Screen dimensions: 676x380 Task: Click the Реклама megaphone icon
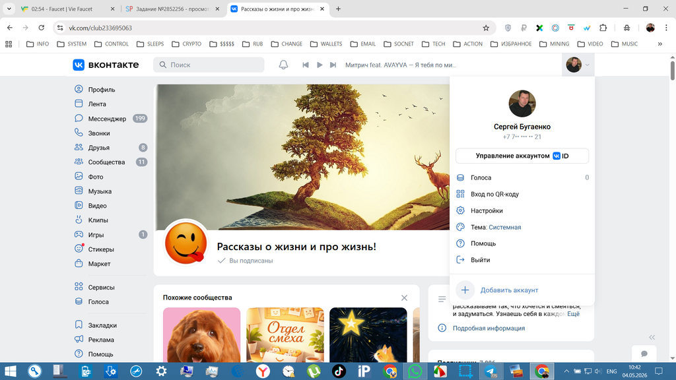tap(79, 339)
